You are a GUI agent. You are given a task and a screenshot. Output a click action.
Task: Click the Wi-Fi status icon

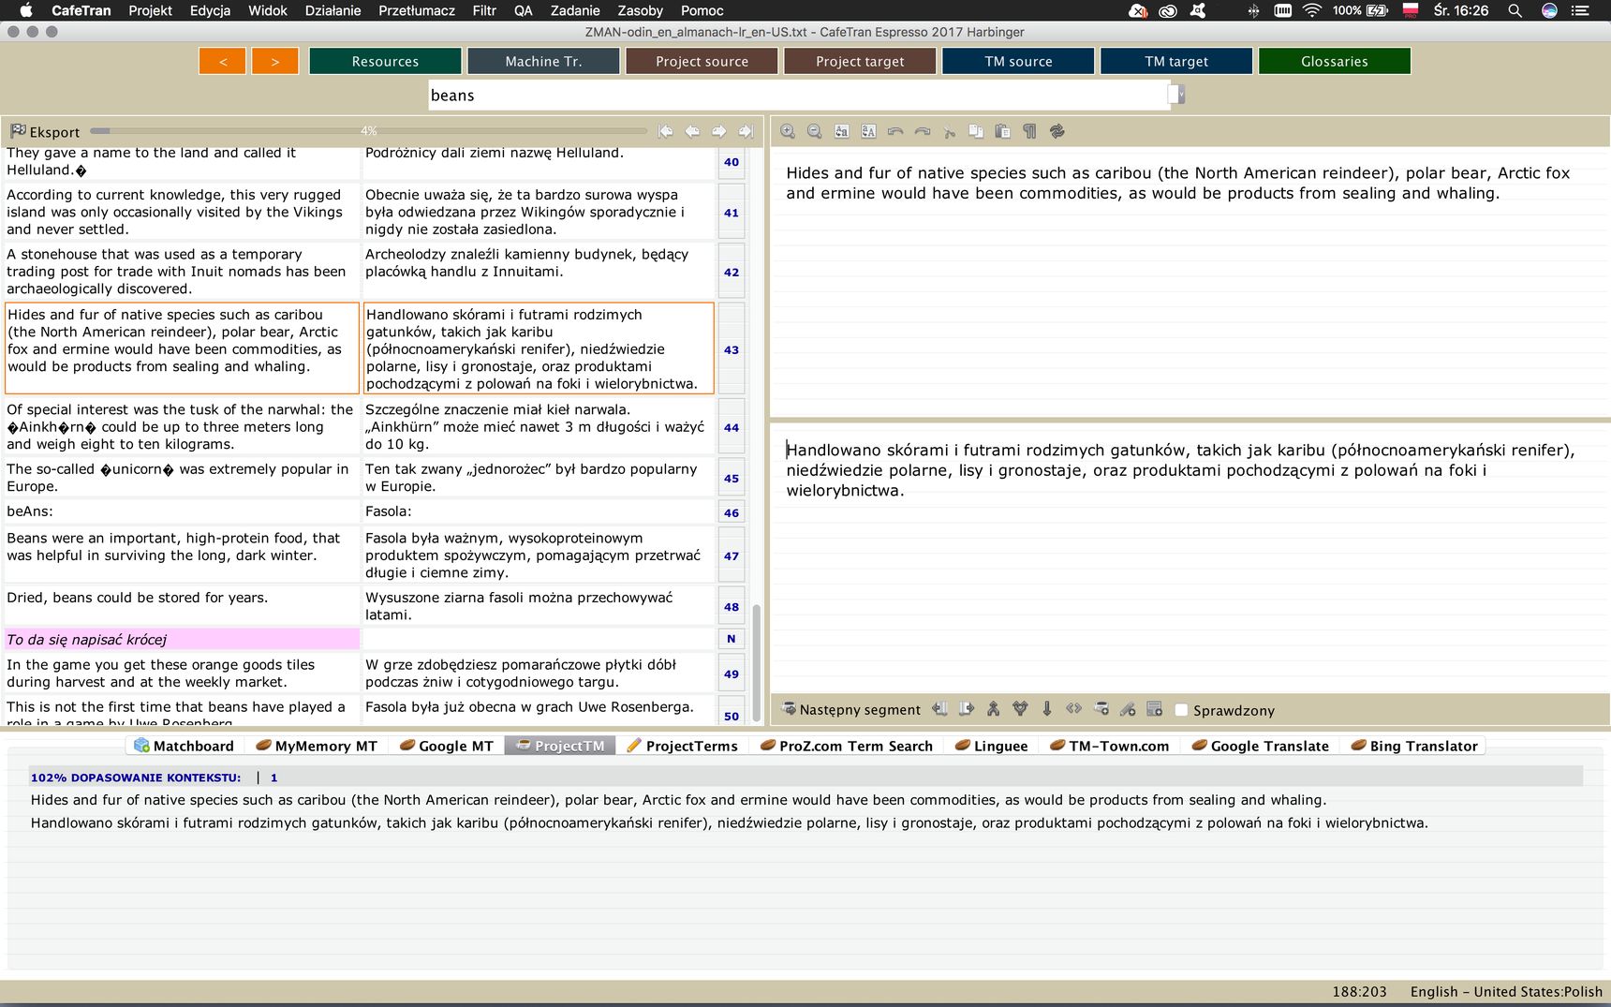1312,10
